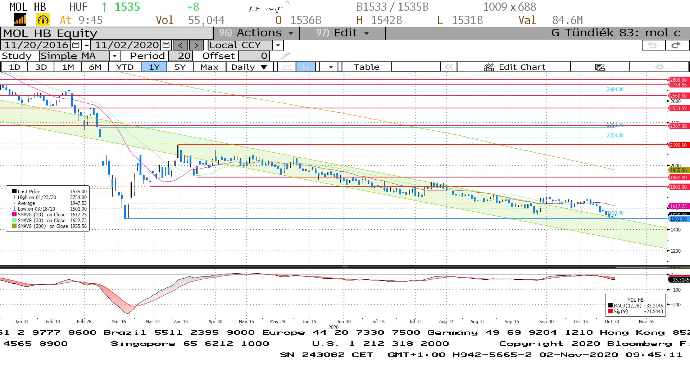Click the 1801.00 red level label
This screenshot has height=369, width=690.
point(678,187)
